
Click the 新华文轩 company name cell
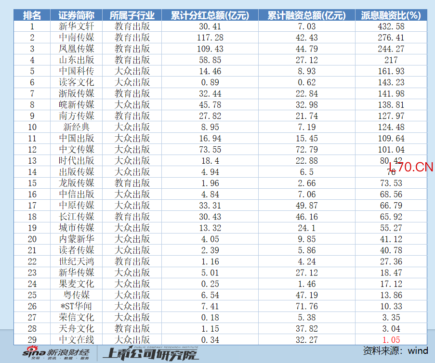pos(77,26)
